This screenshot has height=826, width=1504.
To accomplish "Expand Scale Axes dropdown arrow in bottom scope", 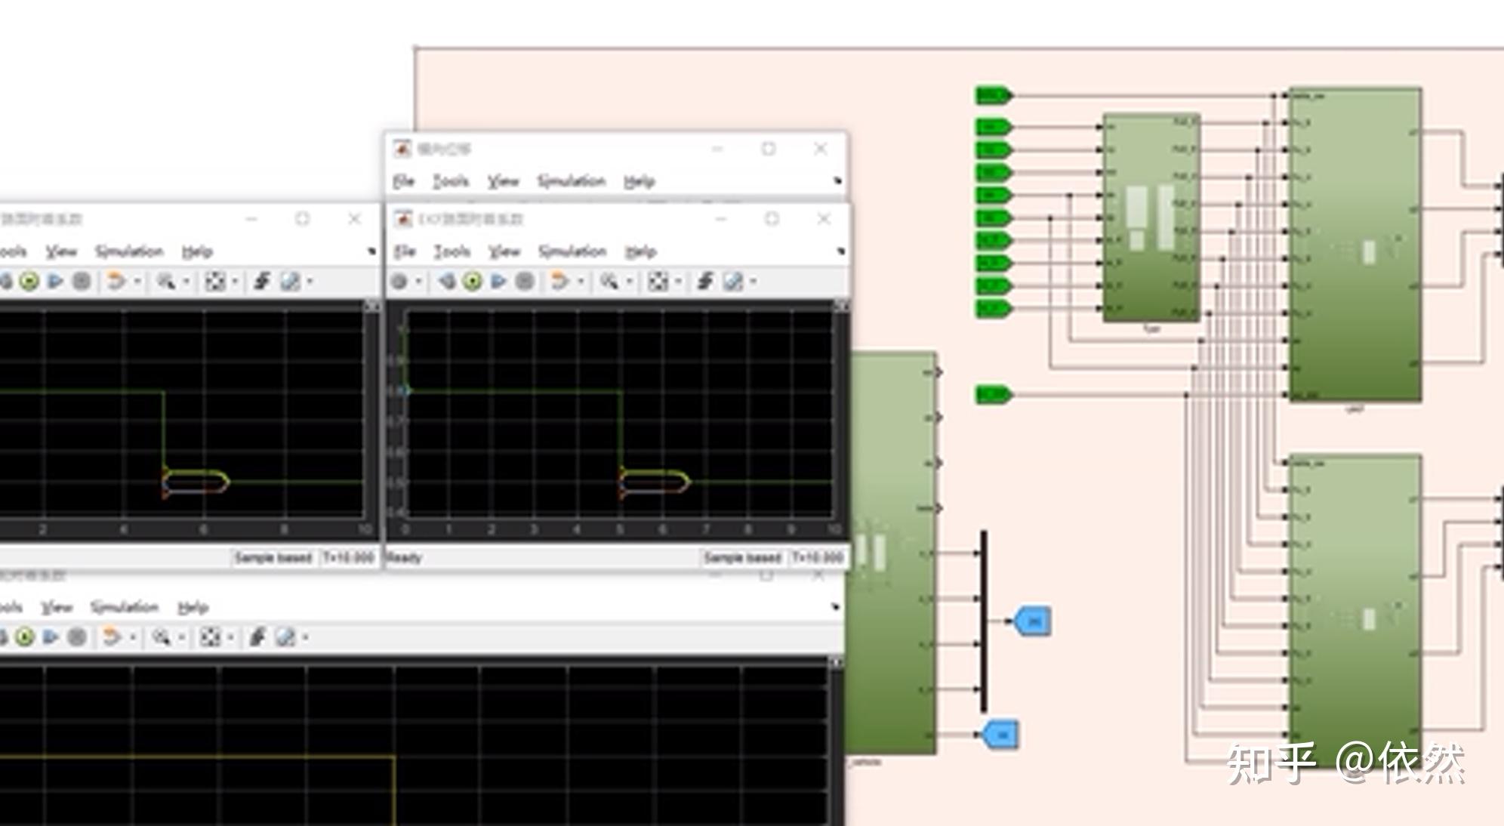I will point(230,638).
